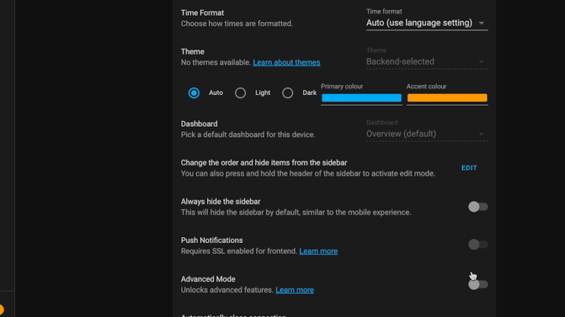565x317 pixels.
Task: Click 'Requires SSL enabled for frontend.' text
Action: click(x=239, y=251)
